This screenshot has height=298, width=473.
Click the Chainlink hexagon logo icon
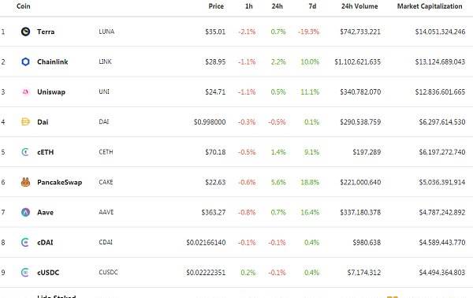point(26,61)
